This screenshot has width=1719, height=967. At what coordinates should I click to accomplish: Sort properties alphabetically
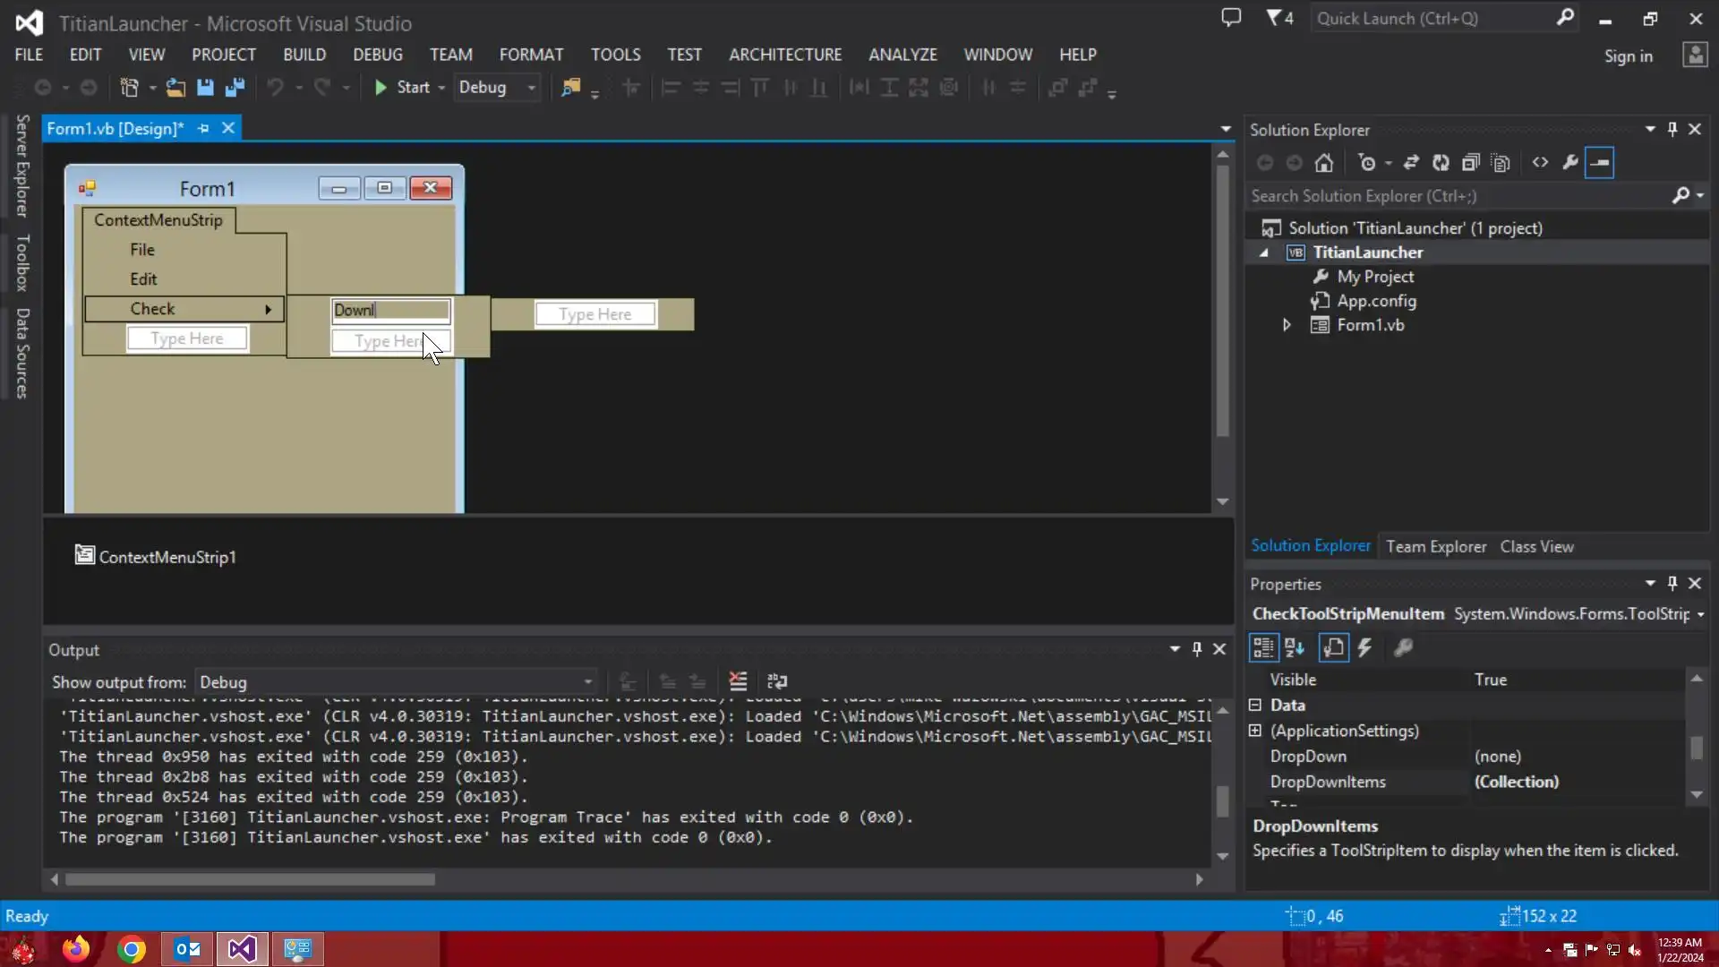pos(1295,647)
